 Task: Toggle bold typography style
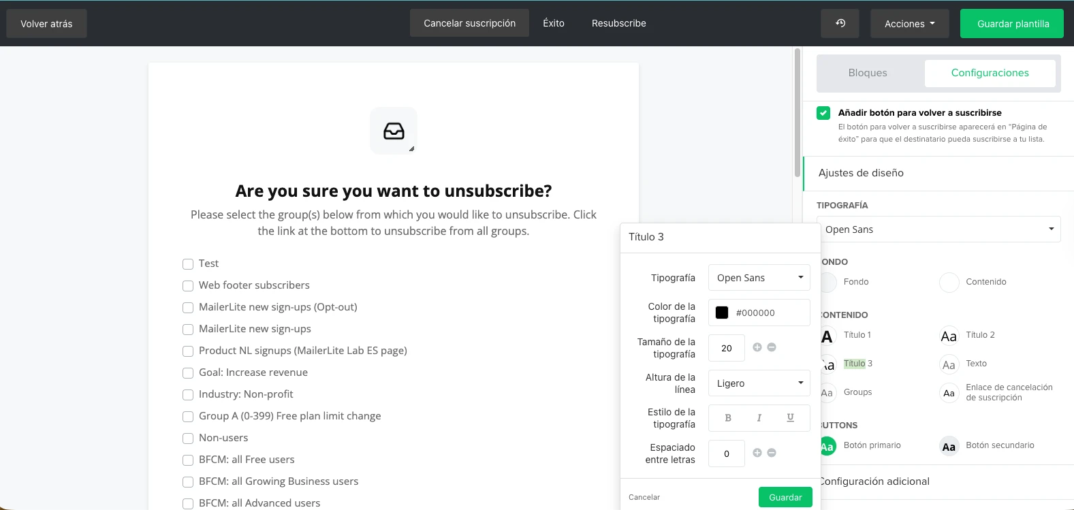[x=728, y=418]
